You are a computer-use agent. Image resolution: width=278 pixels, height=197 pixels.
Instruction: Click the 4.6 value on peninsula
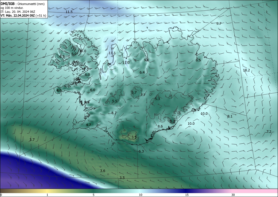tap(59, 90)
